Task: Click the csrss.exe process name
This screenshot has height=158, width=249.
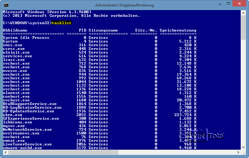Action: pyautogui.click(x=14, y=49)
